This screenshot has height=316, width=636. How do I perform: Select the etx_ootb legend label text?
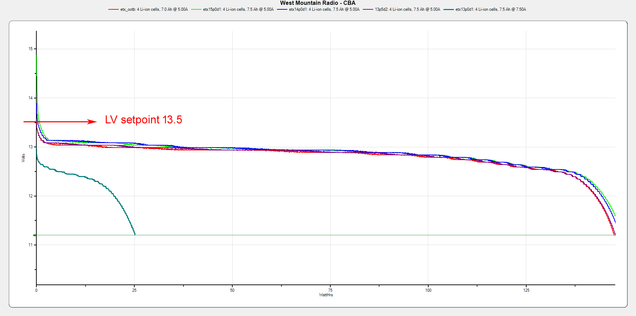(x=154, y=10)
